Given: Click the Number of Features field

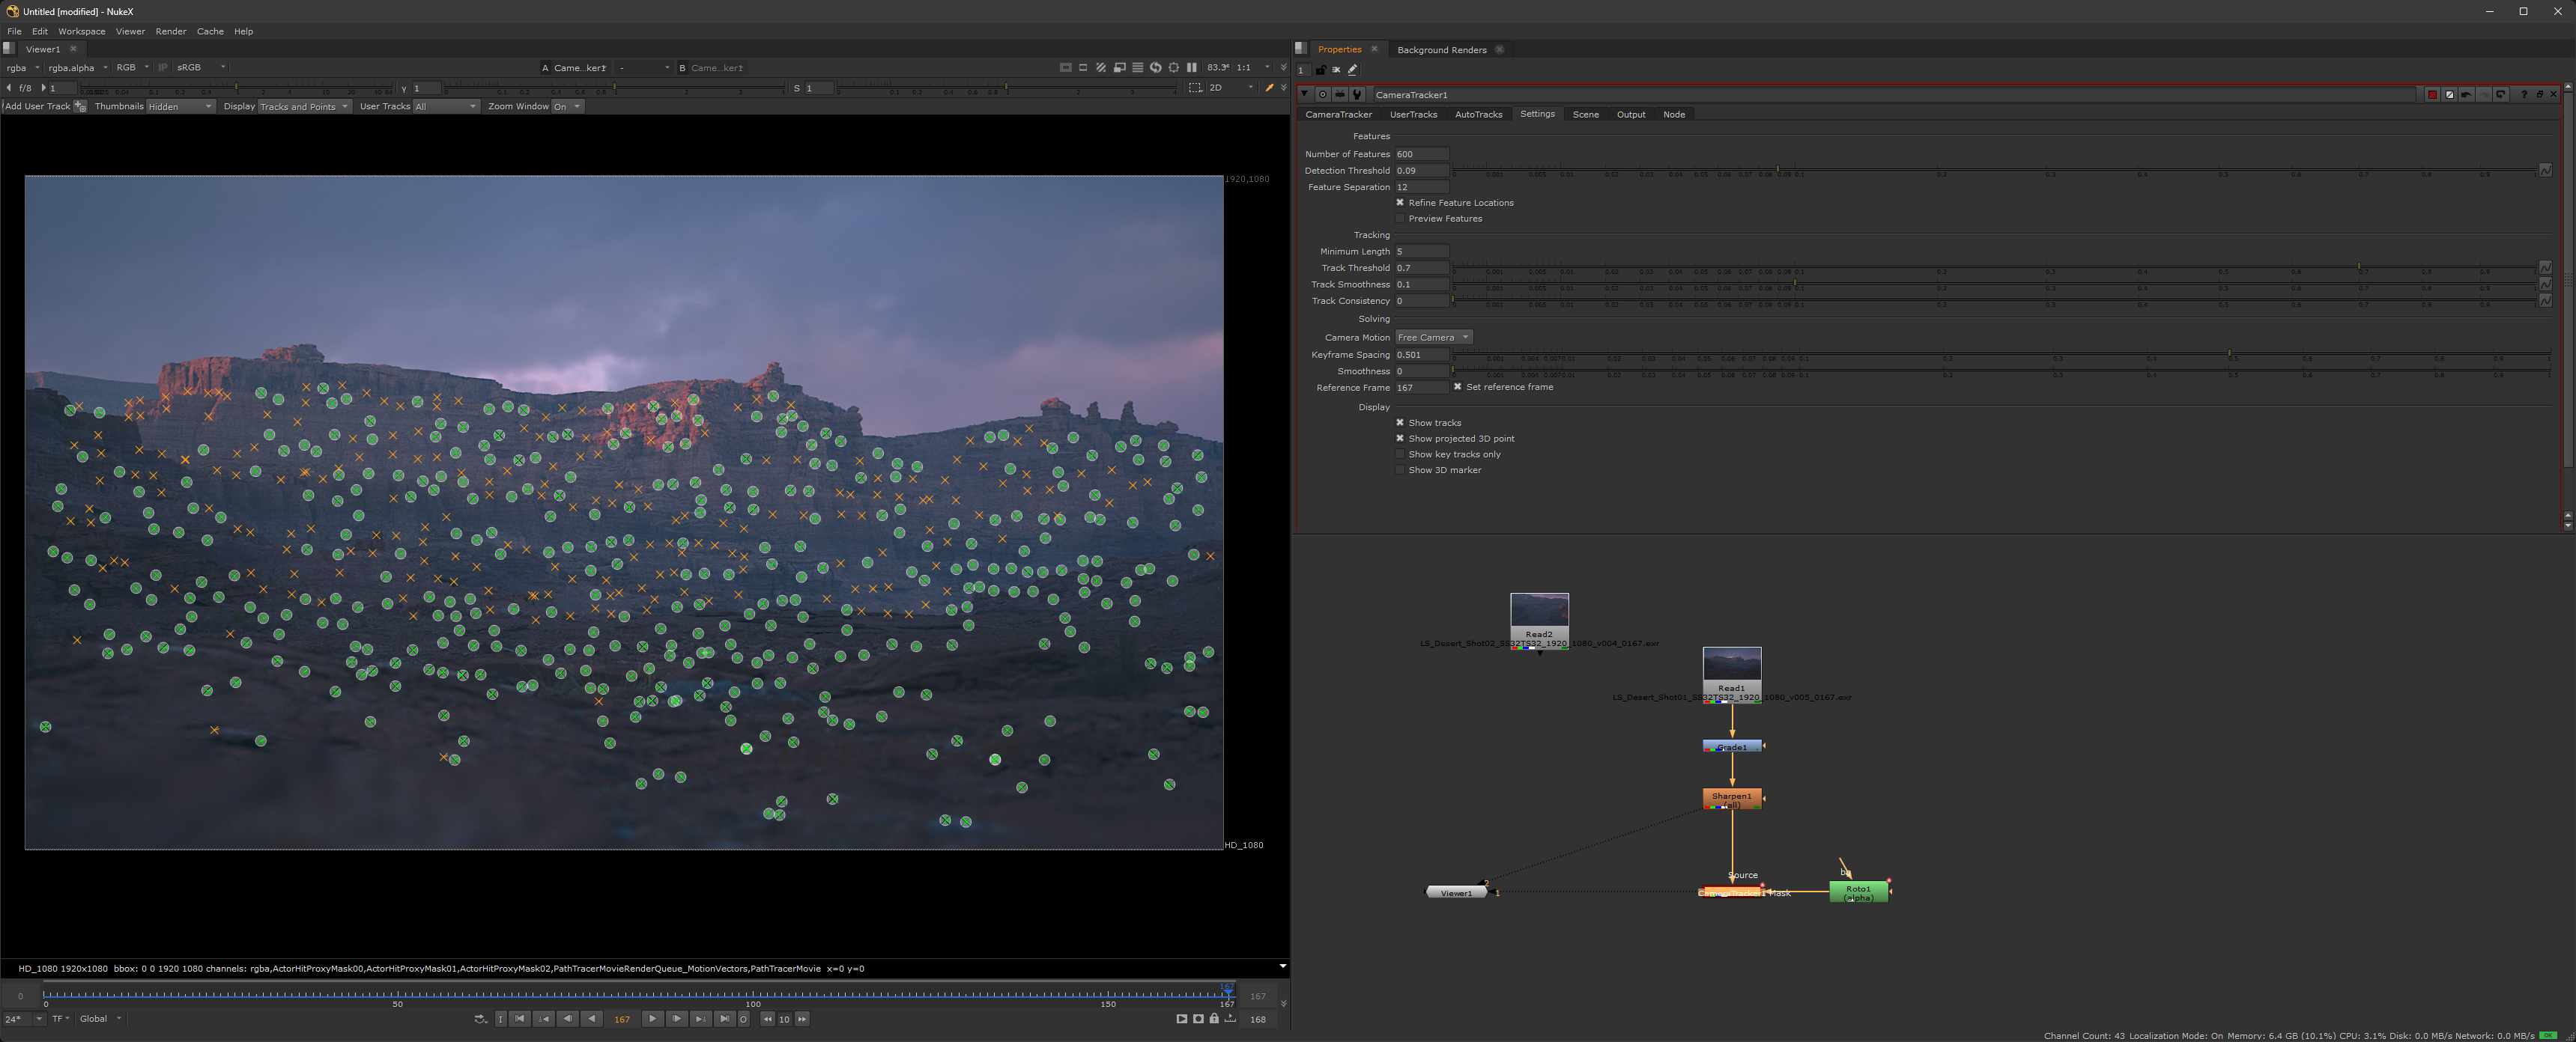Looking at the screenshot, I should tap(1421, 154).
